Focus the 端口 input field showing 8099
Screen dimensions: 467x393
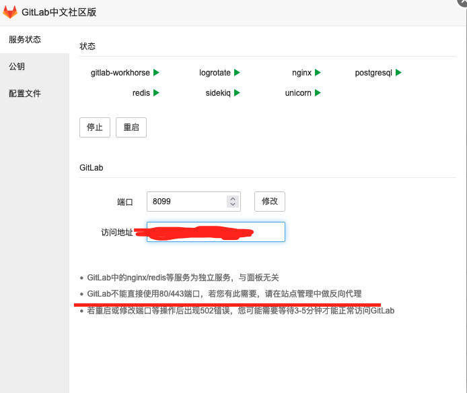coord(194,202)
